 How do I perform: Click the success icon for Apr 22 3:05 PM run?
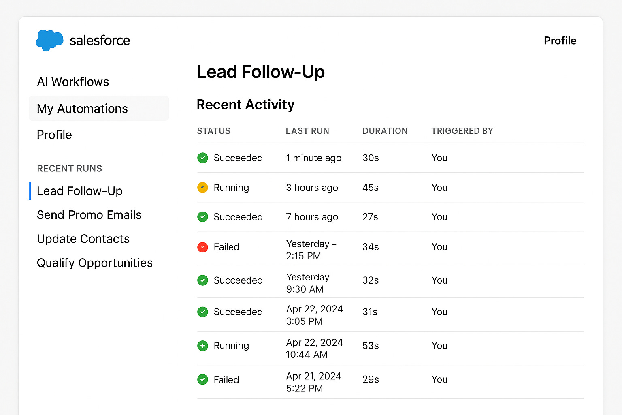tap(202, 312)
